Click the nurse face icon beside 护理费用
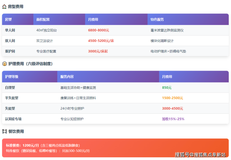This screenshot has width=231, height=160. click(5, 64)
